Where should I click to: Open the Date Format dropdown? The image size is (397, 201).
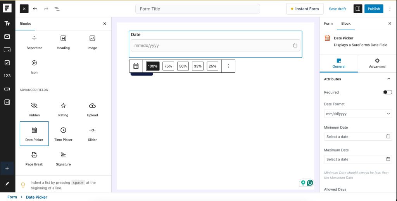(358, 114)
